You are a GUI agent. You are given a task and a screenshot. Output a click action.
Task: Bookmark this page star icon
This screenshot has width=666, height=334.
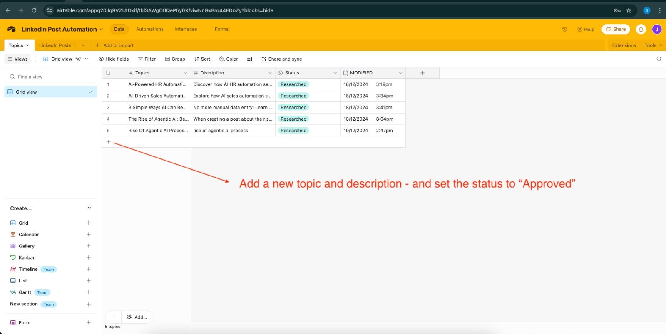pyautogui.click(x=629, y=10)
